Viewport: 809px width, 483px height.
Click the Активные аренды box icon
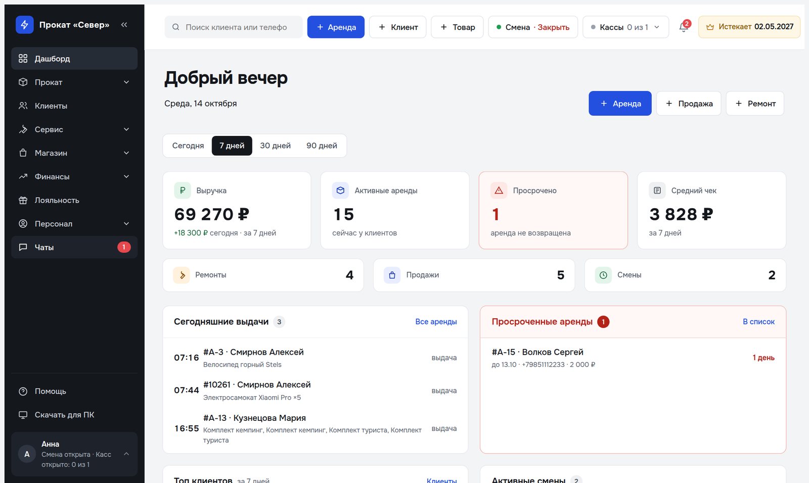click(340, 190)
